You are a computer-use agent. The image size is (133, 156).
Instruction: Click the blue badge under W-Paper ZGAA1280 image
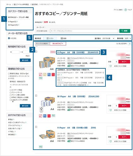click(x=45, y=116)
